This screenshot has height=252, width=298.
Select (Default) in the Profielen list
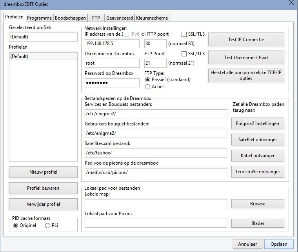click(x=44, y=56)
